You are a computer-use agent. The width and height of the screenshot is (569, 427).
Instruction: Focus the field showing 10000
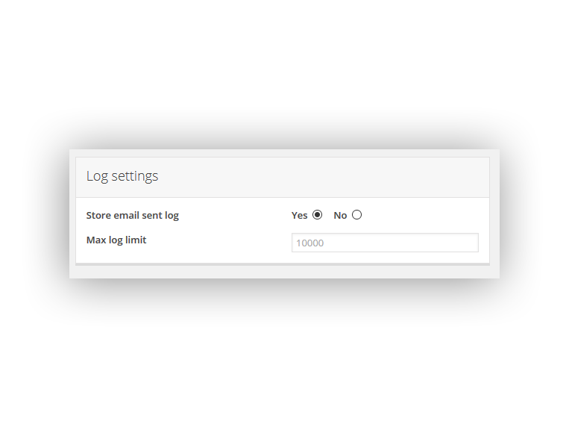click(384, 243)
